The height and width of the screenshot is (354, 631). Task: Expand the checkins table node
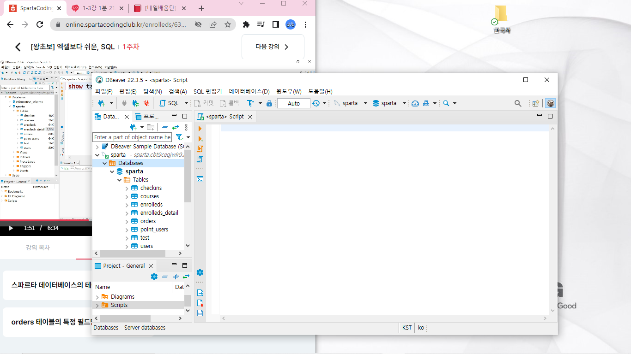tap(127, 188)
